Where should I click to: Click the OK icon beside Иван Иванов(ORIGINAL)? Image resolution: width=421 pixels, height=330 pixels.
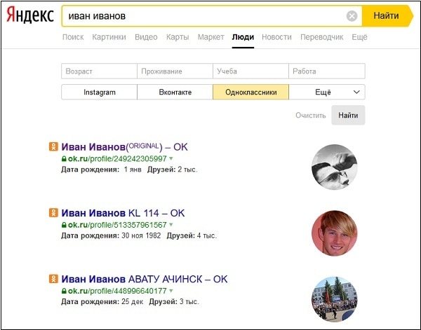coord(53,146)
